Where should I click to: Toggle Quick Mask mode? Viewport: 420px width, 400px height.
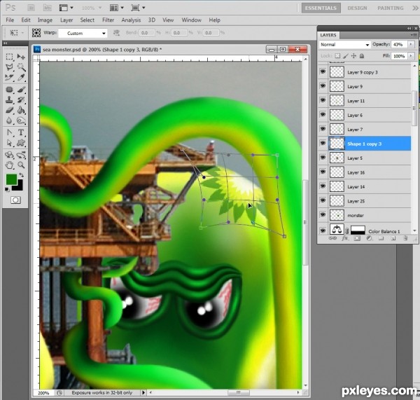click(x=15, y=200)
